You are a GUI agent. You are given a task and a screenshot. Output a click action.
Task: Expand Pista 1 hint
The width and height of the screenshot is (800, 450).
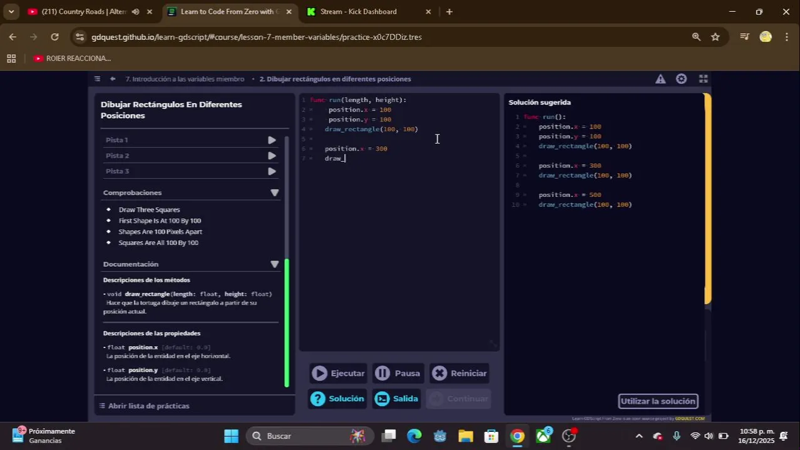tap(191, 140)
